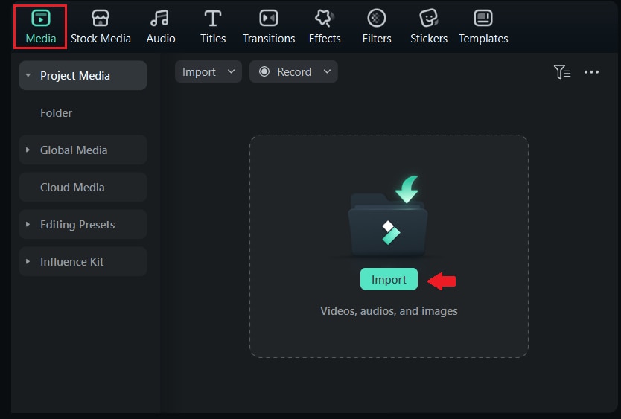Click the import folder illustration
The image size is (621, 419).
coord(388,217)
